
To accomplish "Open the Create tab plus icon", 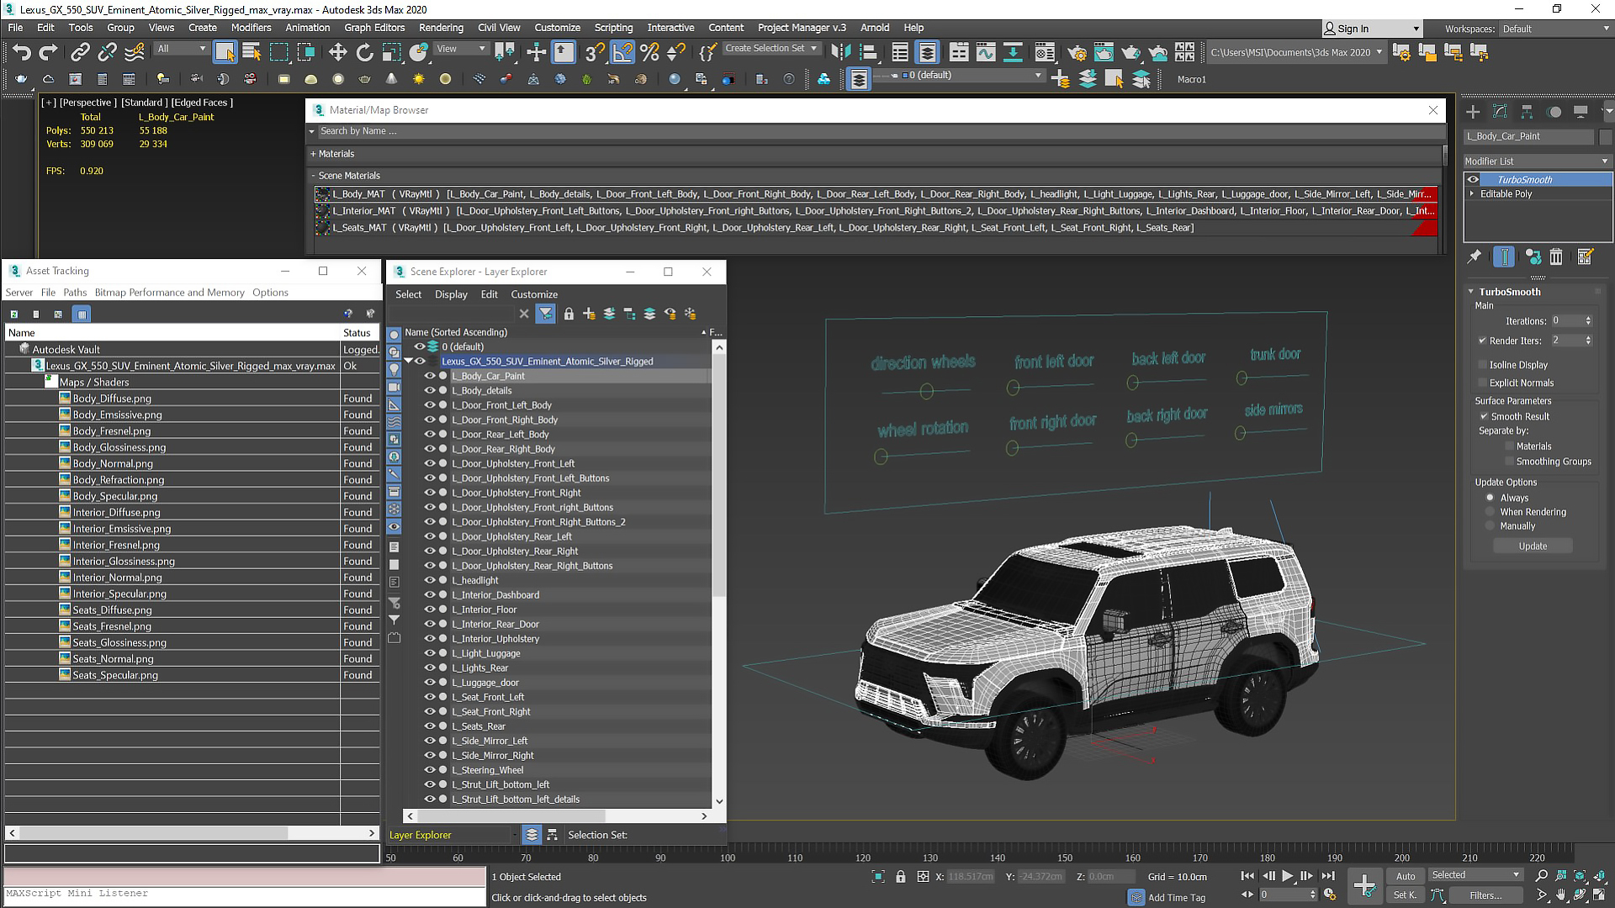I will point(1473,112).
